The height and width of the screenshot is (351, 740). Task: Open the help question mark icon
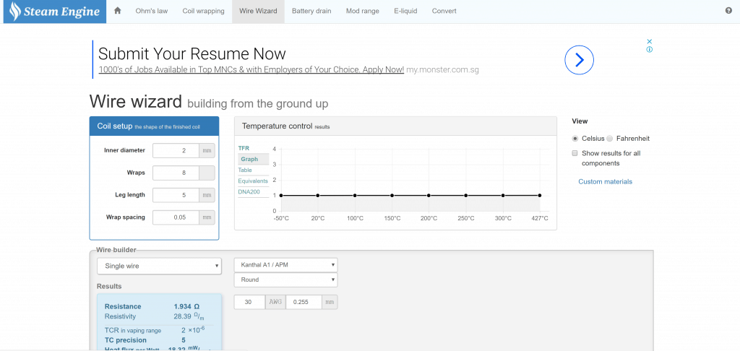pos(728,12)
